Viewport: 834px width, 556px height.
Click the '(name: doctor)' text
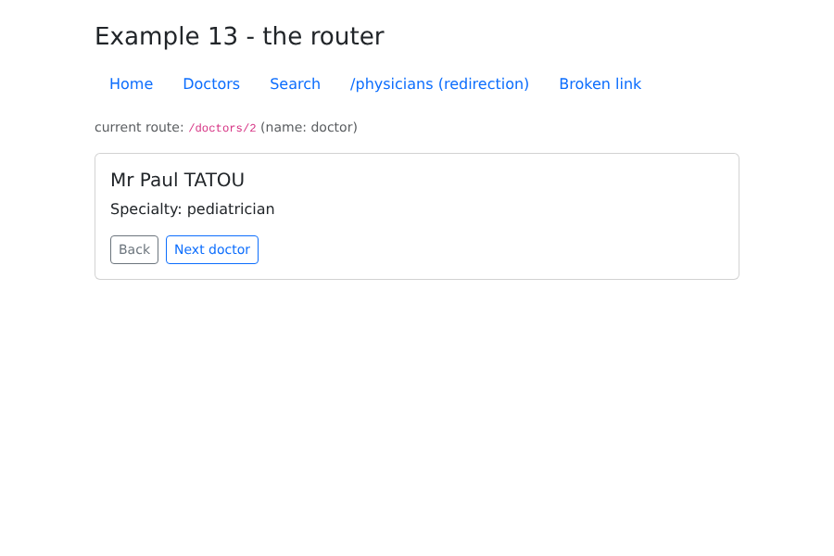(309, 127)
